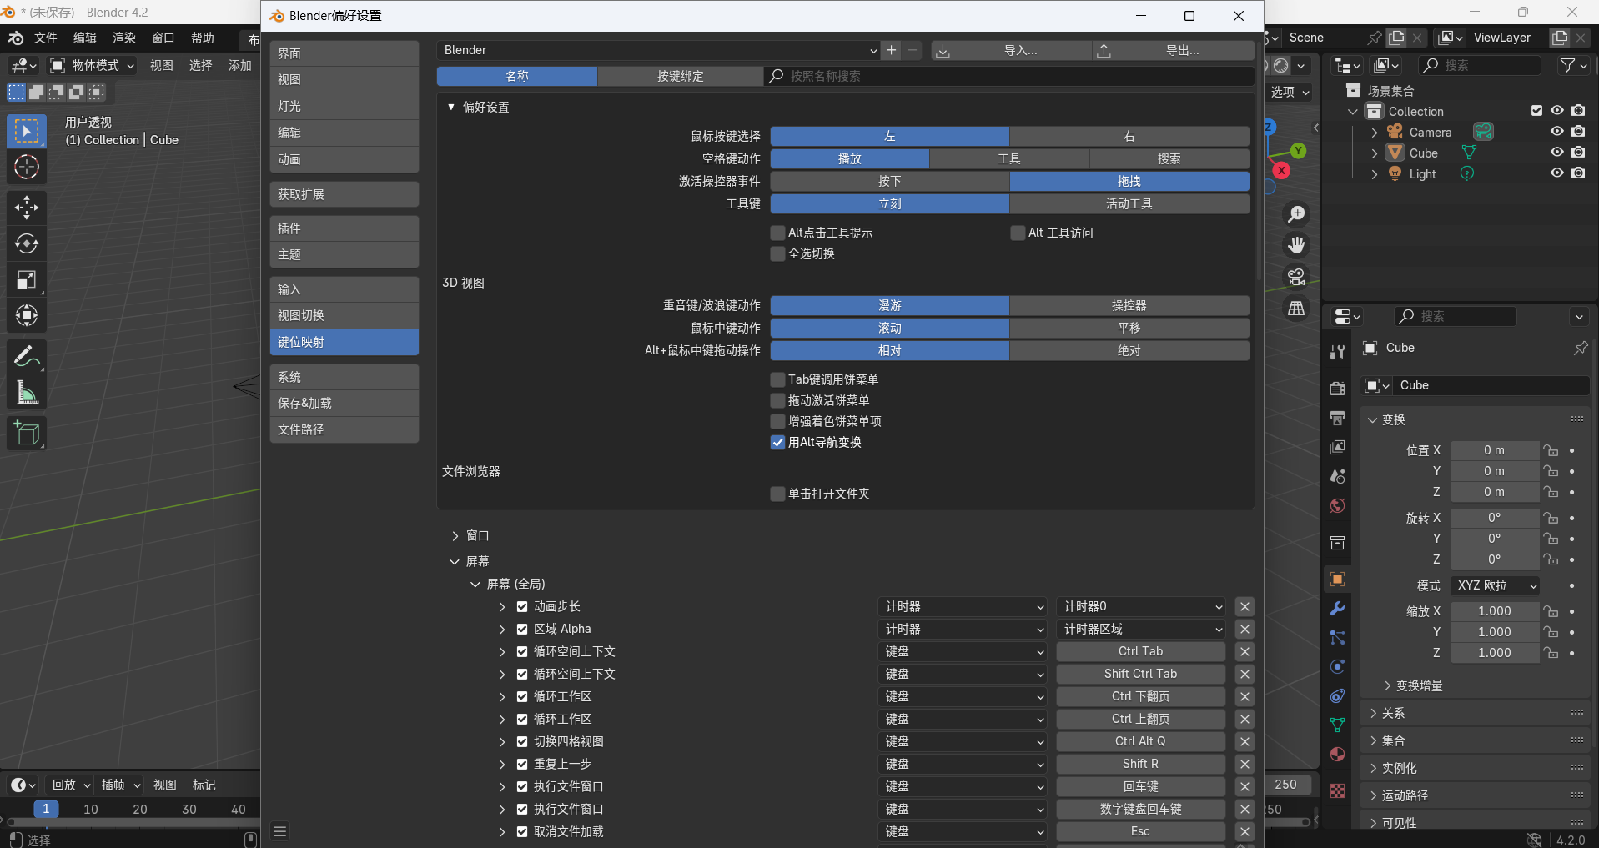Image resolution: width=1599 pixels, height=848 pixels.
Task: Open 计时器0 type dropdown
Action: pyautogui.click(x=1140, y=606)
